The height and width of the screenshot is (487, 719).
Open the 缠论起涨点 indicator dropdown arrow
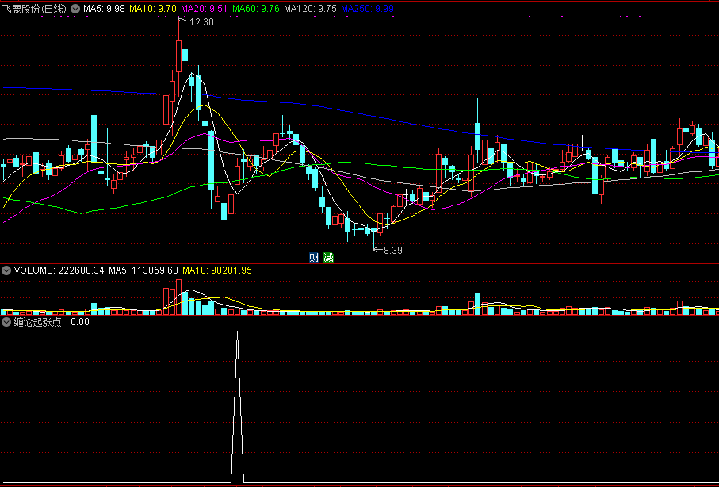(x=6, y=322)
